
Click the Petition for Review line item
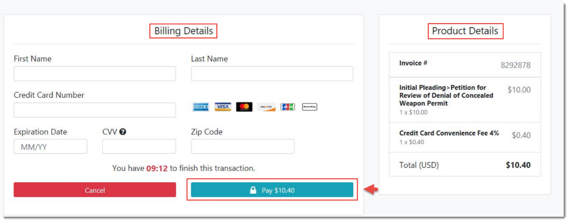pyautogui.click(x=465, y=100)
